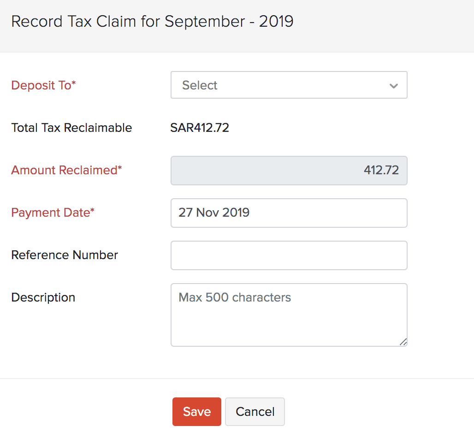The height and width of the screenshot is (438, 474).
Task: Select the Amount Reclaimed field
Action: [289, 171]
